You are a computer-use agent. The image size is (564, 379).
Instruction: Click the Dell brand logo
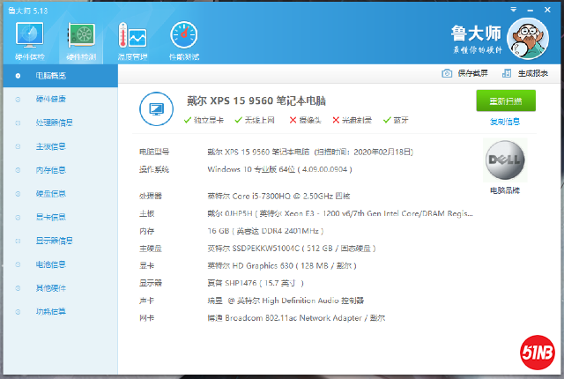tap(506, 160)
